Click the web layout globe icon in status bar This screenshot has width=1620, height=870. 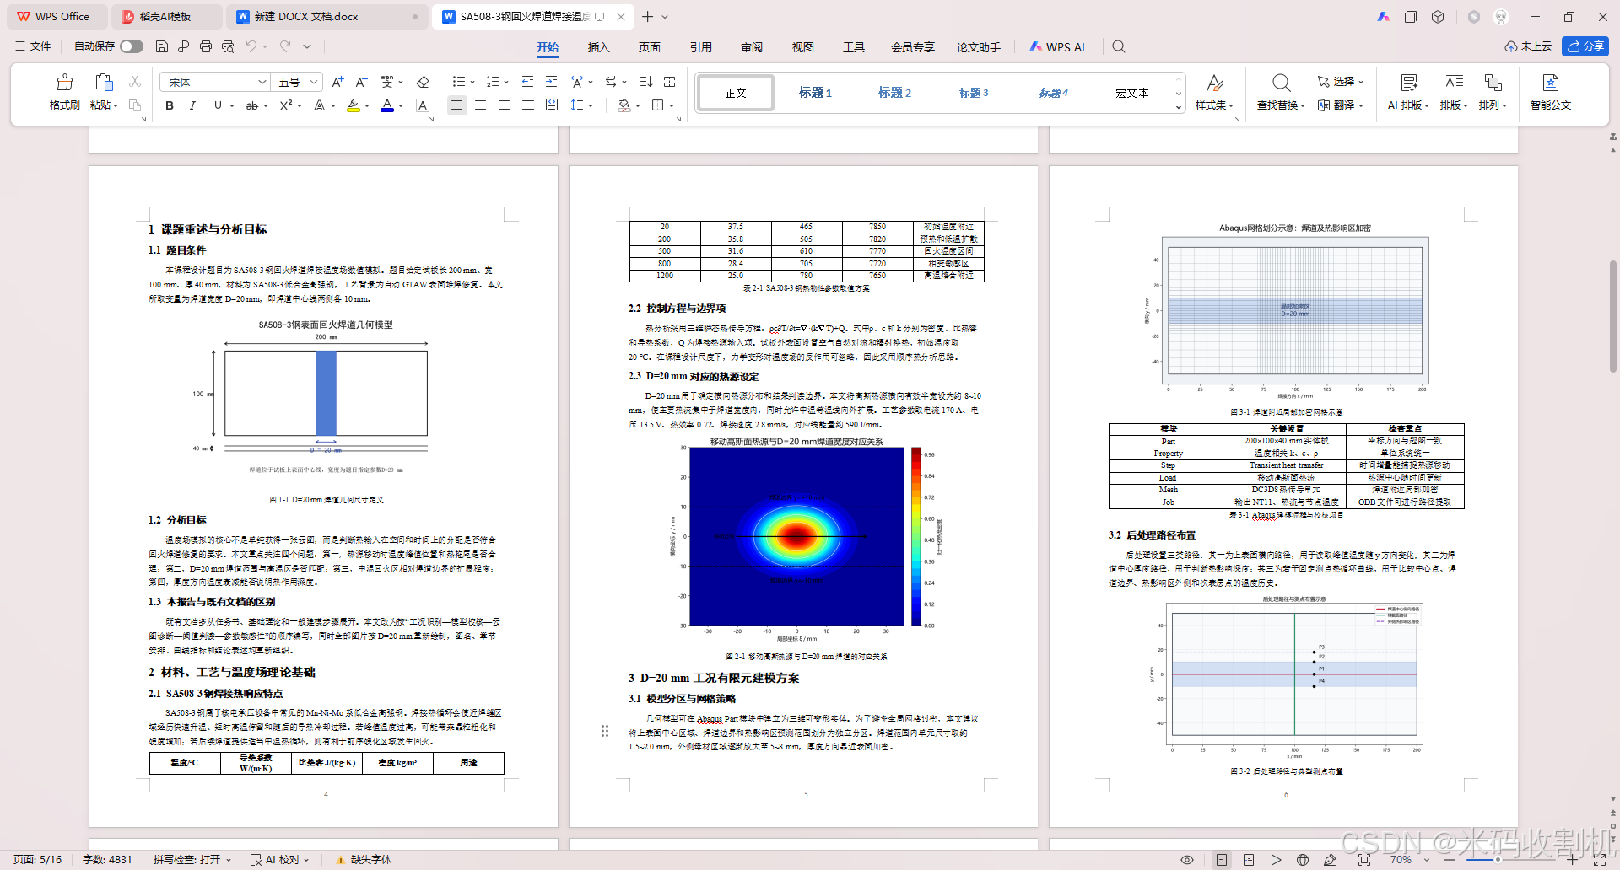1303,860
